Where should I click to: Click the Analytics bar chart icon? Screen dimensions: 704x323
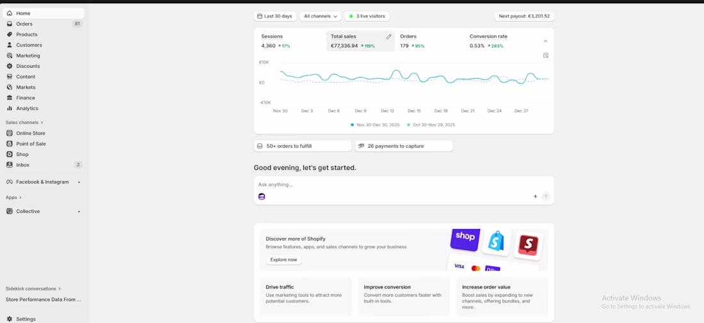[10, 108]
